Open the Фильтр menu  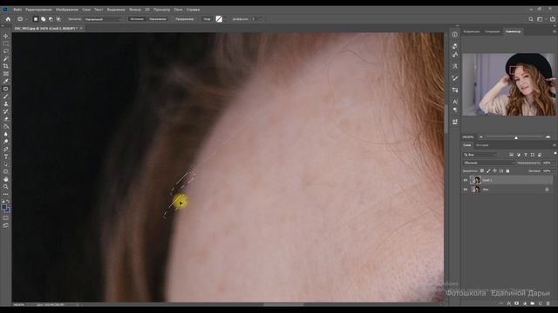(135, 10)
